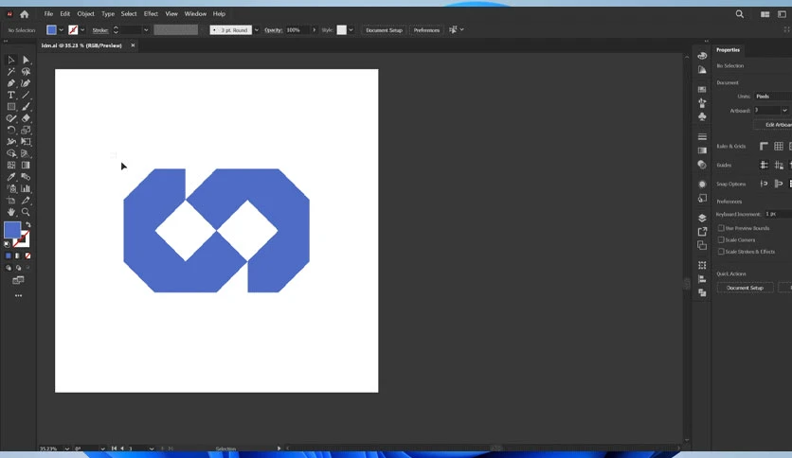Image resolution: width=792 pixels, height=458 pixels.
Task: Pick the Eyedropper tool
Action: pyautogui.click(x=10, y=177)
